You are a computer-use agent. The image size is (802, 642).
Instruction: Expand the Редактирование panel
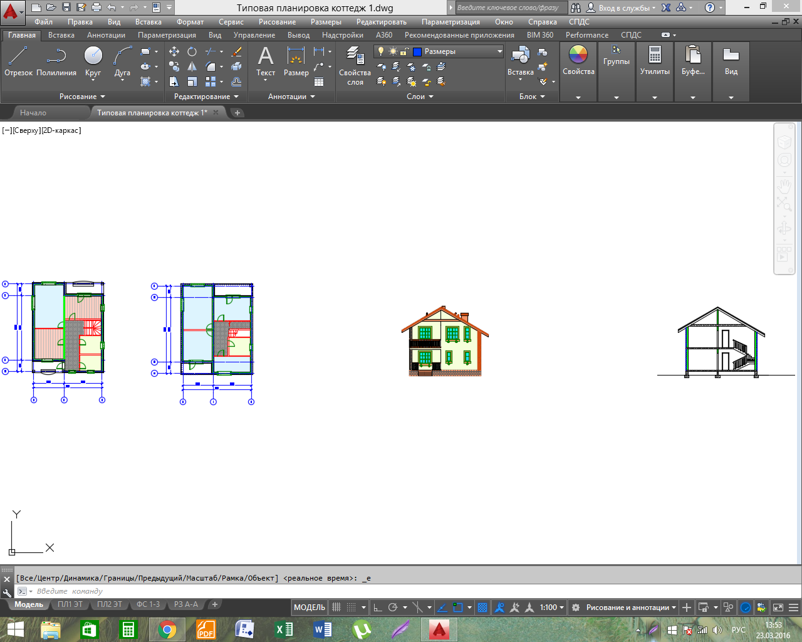pos(206,97)
